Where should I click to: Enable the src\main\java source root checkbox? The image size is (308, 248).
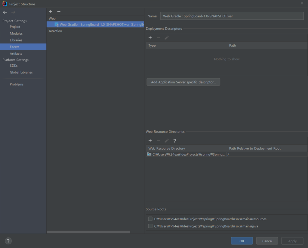click(x=150, y=226)
